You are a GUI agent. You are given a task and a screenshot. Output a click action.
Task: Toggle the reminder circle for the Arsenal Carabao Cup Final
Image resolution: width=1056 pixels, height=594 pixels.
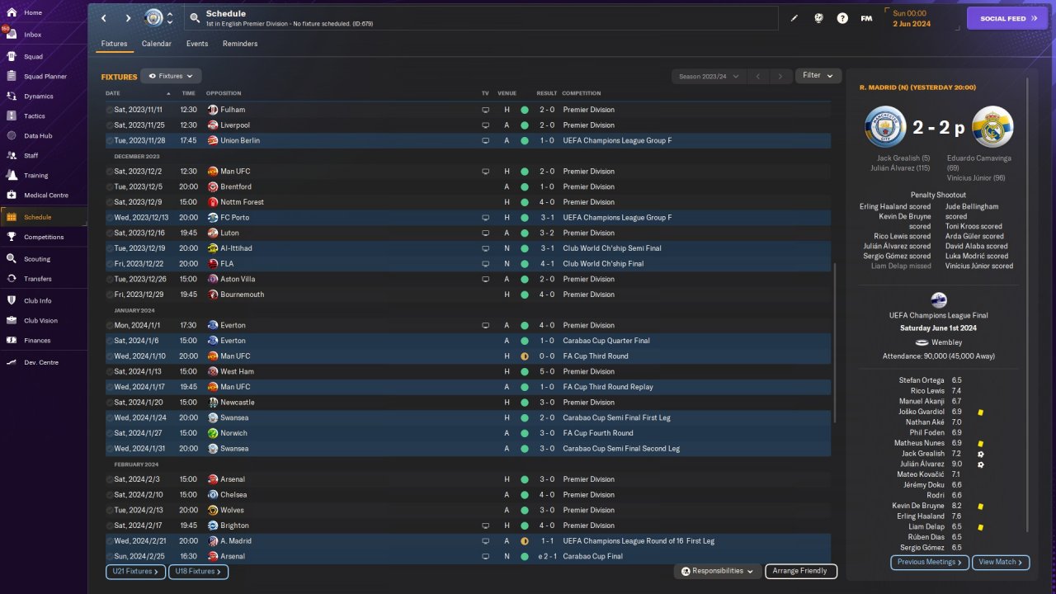[110, 556]
